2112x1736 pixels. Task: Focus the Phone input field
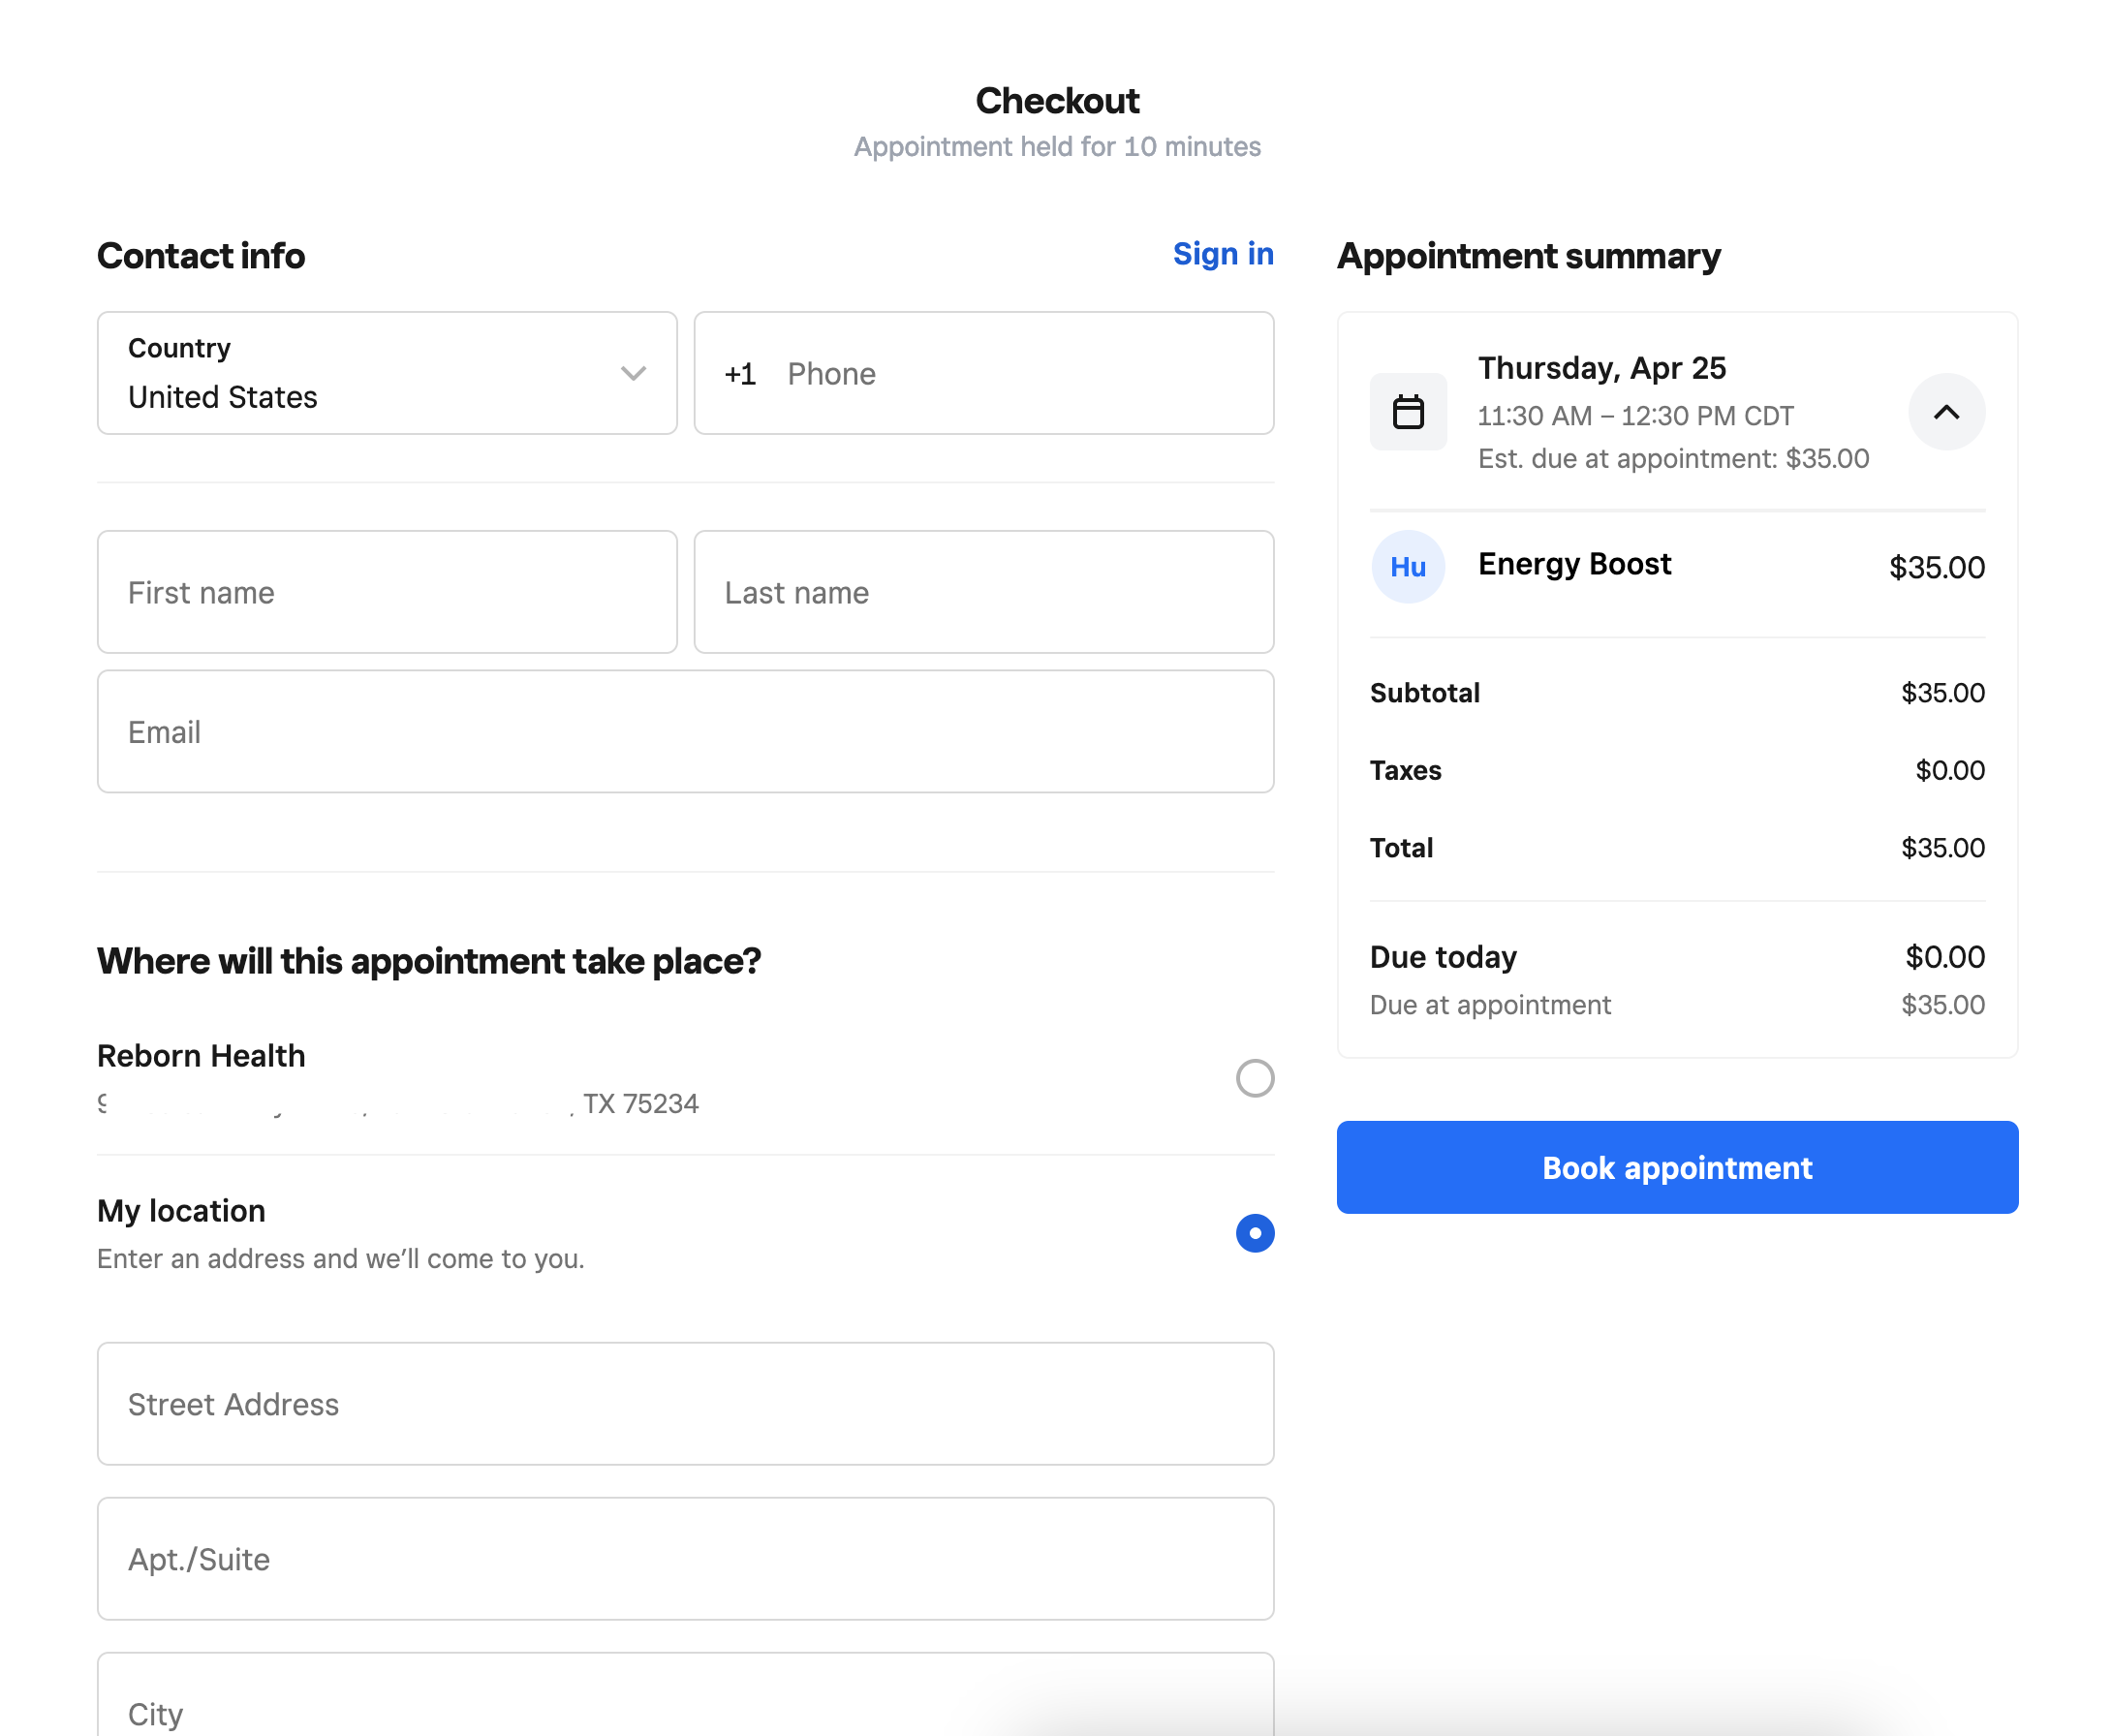(x=983, y=373)
